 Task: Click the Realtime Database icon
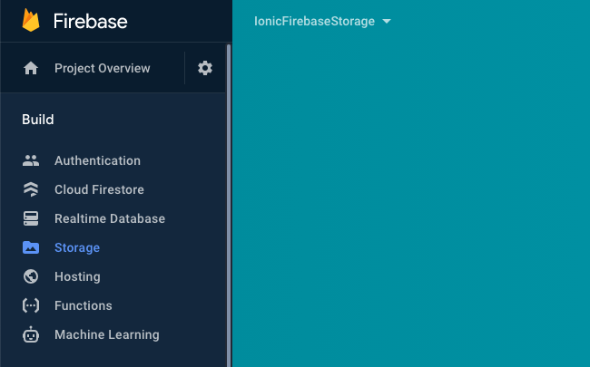31,219
